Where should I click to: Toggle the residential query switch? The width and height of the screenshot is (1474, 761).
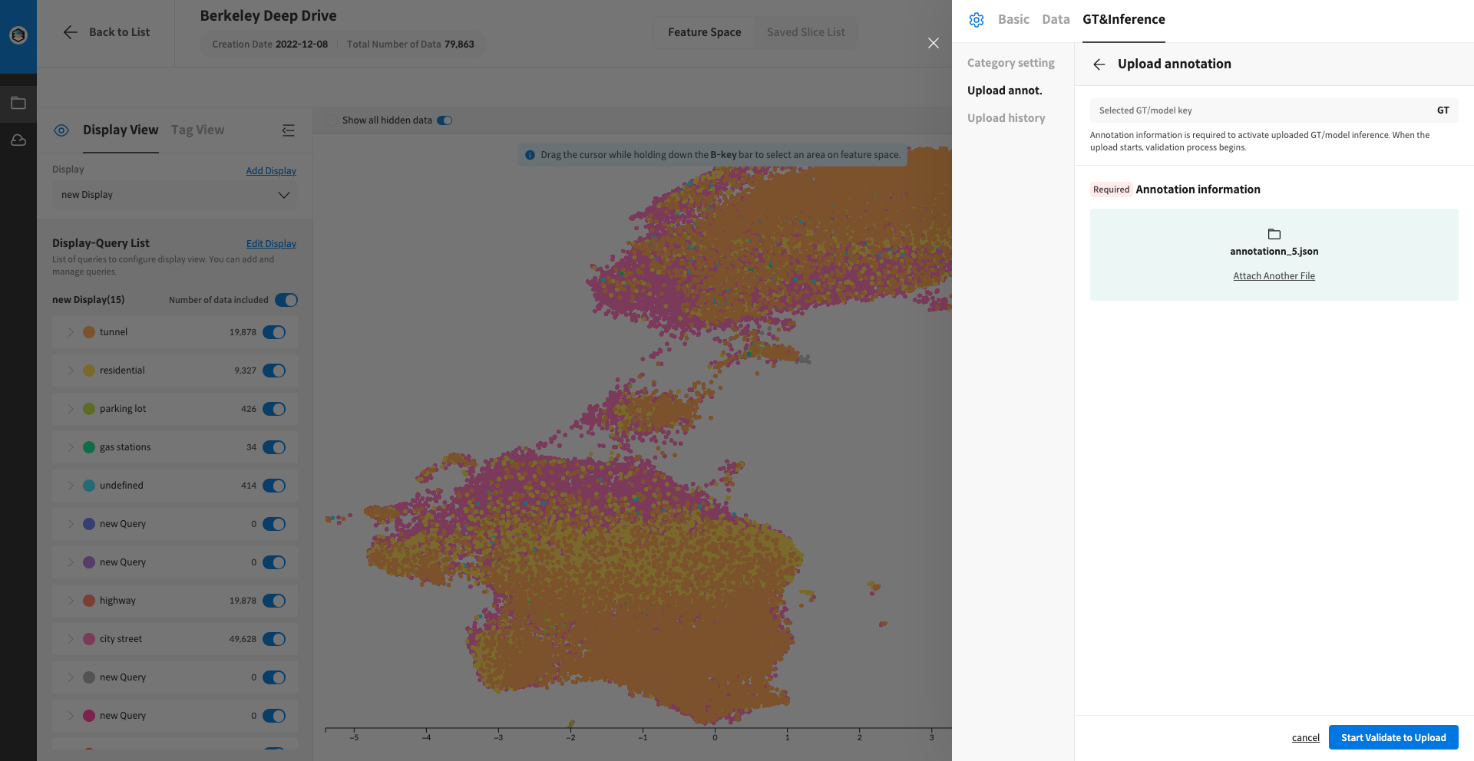pyautogui.click(x=274, y=371)
